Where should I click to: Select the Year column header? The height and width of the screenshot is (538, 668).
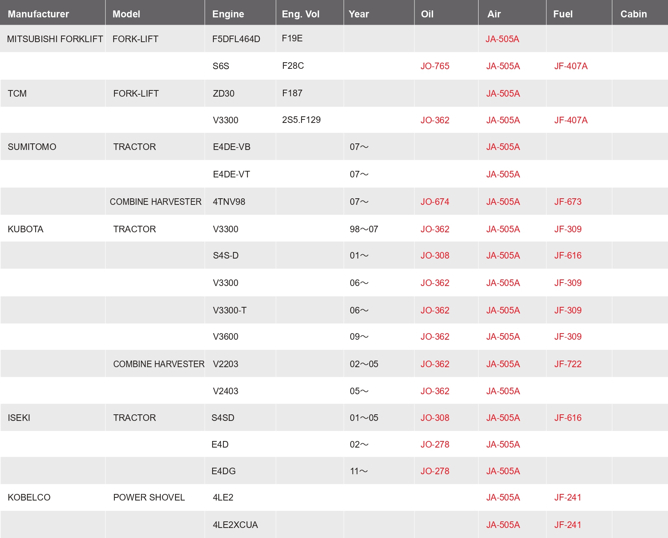click(x=359, y=14)
